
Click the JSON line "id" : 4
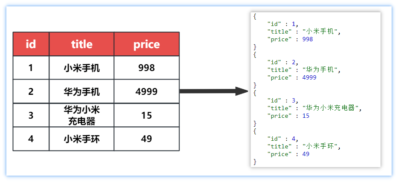pos(283,139)
